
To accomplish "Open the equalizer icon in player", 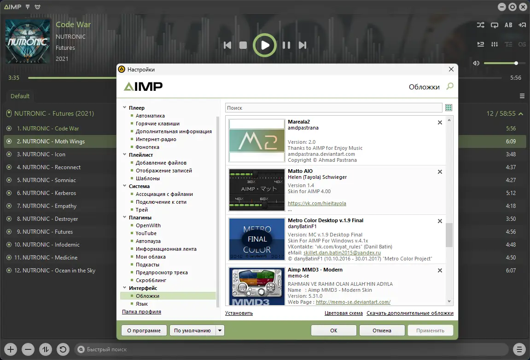I will 495,44.
